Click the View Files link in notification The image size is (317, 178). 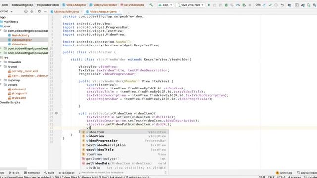click(x=70, y=177)
